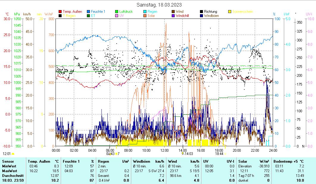
Task: Click the yellow marker beside 14:03
Action: click(x=183, y=153)
